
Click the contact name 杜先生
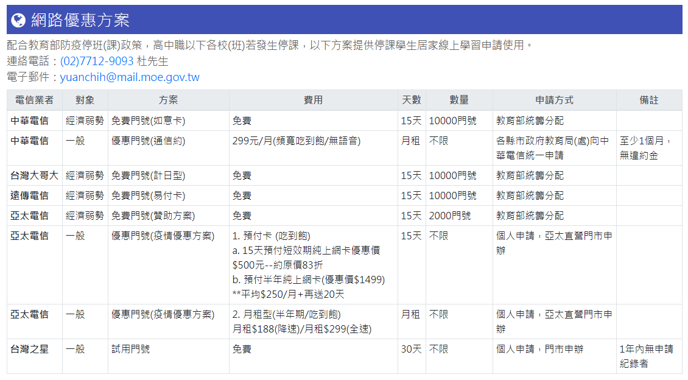coord(152,61)
